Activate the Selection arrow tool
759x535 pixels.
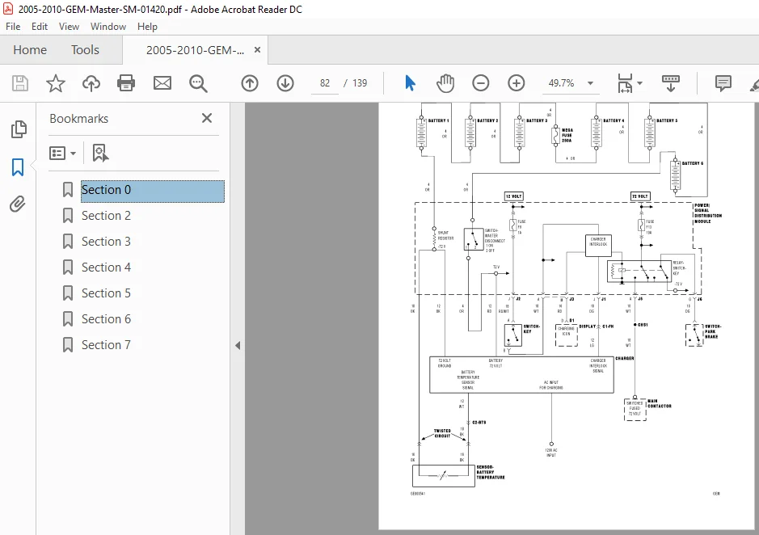[x=410, y=83]
